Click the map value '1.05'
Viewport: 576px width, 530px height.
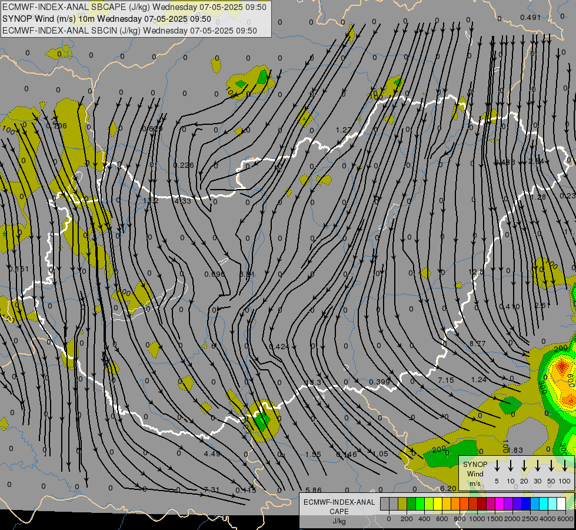click(x=380, y=454)
